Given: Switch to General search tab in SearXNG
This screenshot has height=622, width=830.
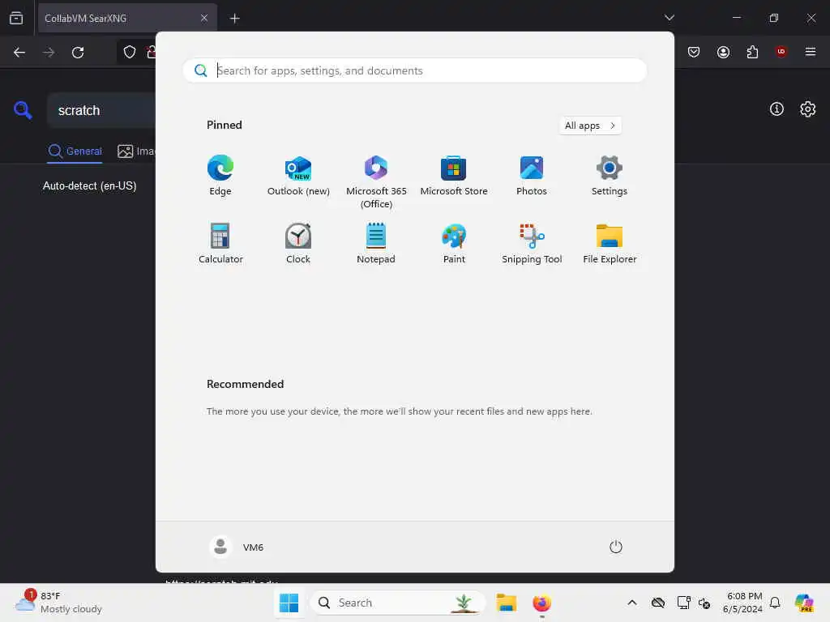Looking at the screenshot, I should 75,151.
